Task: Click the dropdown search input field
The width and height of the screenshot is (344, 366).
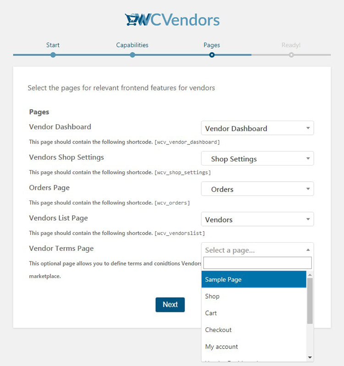Action: point(257,263)
